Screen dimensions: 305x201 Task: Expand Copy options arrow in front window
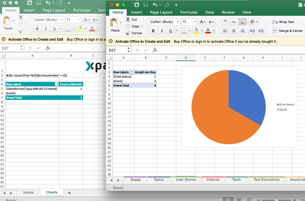(x=142, y=26)
